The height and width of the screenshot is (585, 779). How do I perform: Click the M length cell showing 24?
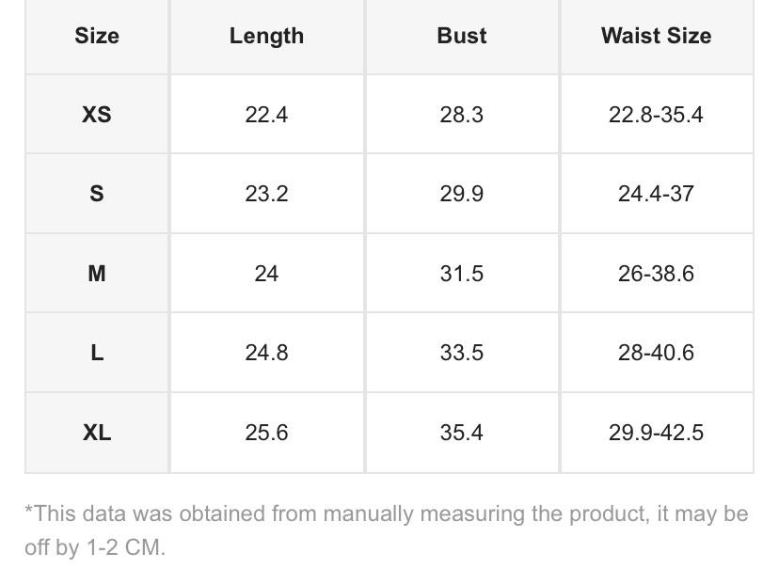click(266, 274)
